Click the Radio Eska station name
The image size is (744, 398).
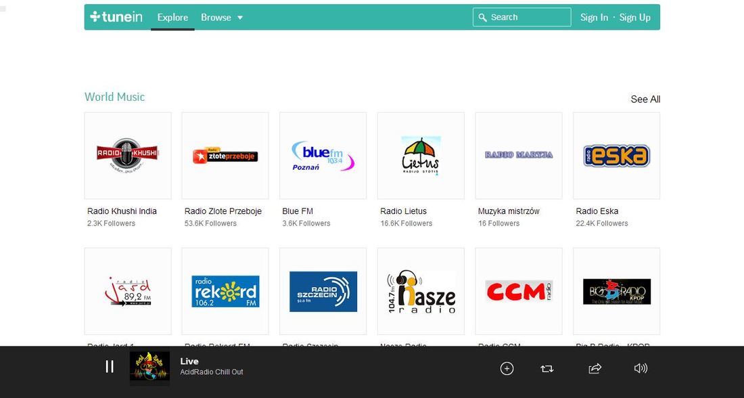[597, 211]
